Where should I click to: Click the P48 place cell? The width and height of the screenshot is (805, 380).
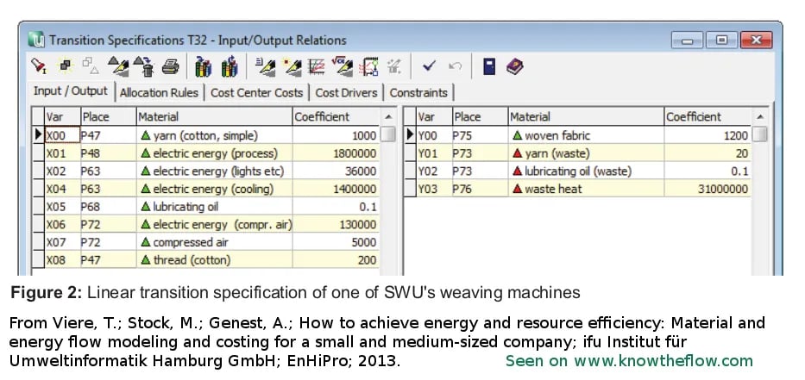109,153
